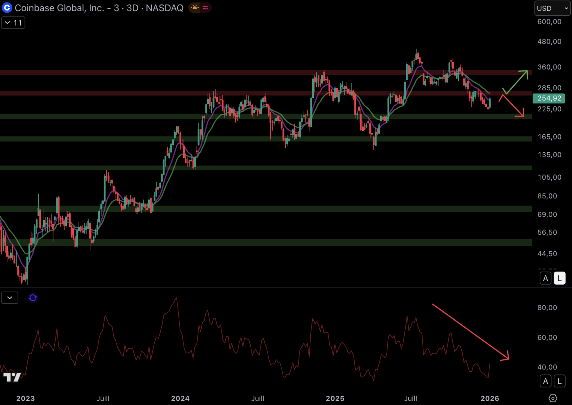
Task: Select the red trend arrow in oscillator pane
Action: pyautogui.click(x=471, y=332)
